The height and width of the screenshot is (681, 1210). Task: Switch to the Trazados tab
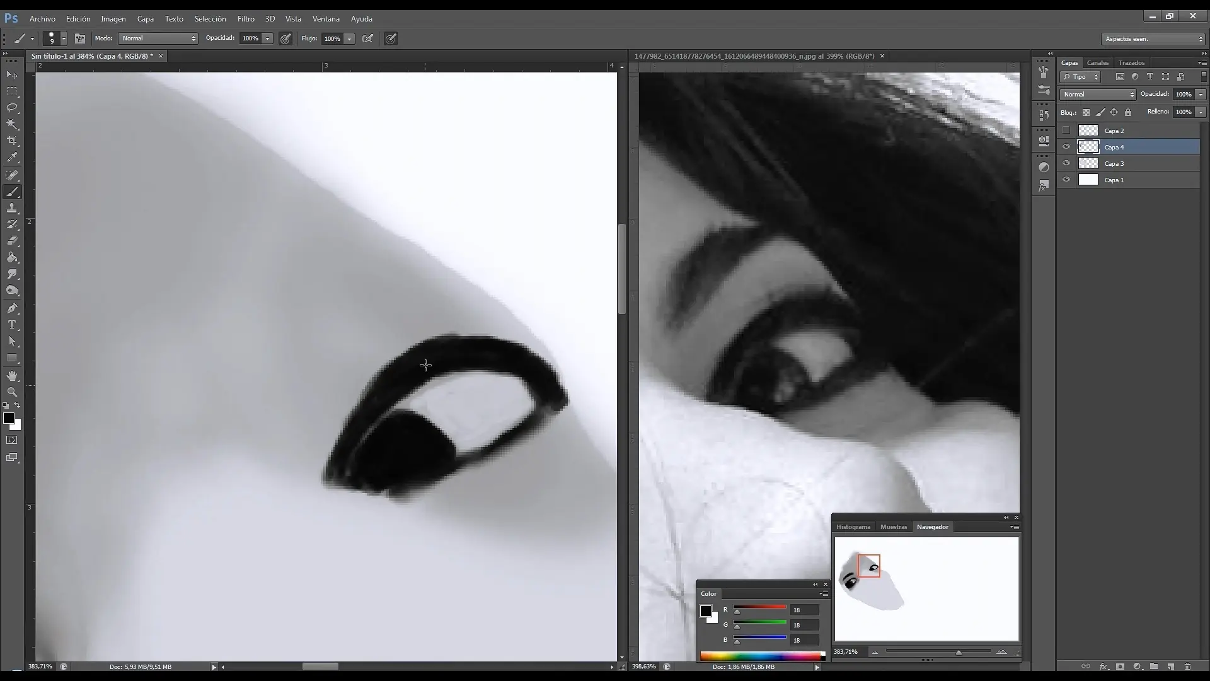pos(1131,62)
